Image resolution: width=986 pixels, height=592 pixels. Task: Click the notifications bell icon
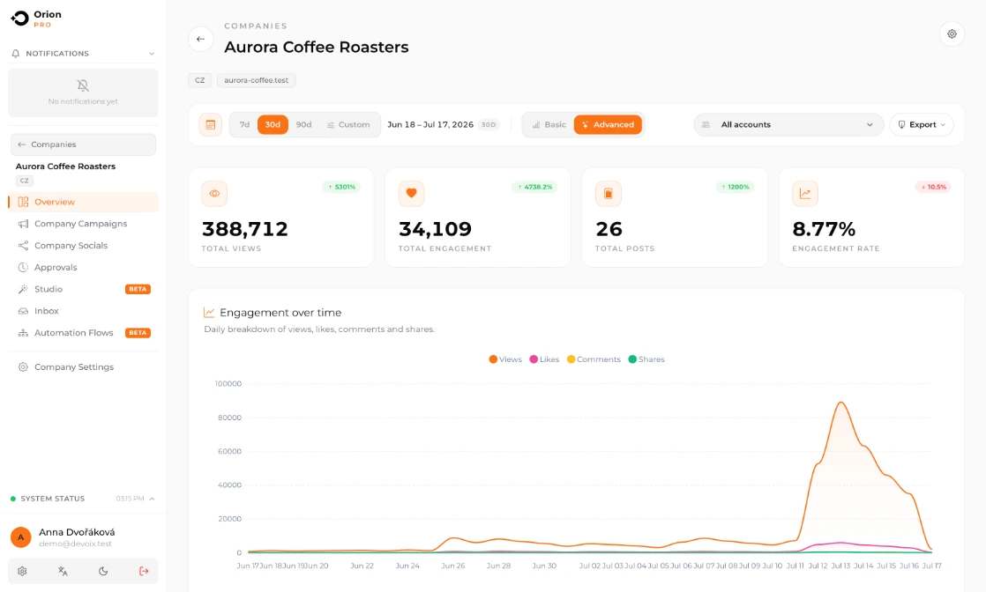(x=16, y=54)
